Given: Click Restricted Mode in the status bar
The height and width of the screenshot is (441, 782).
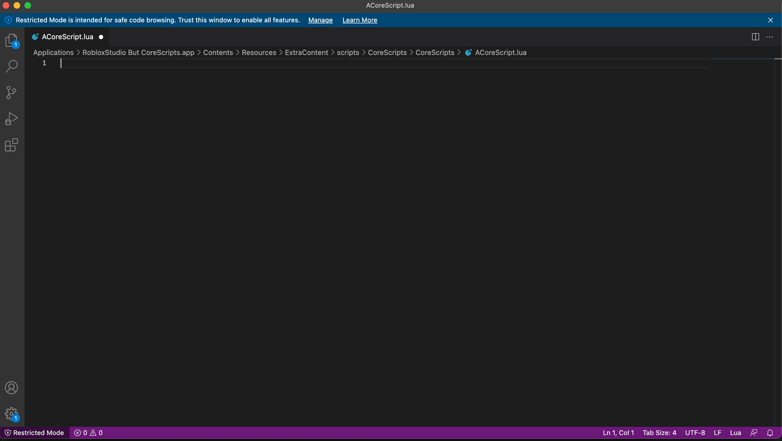Looking at the screenshot, I should [x=34, y=432].
